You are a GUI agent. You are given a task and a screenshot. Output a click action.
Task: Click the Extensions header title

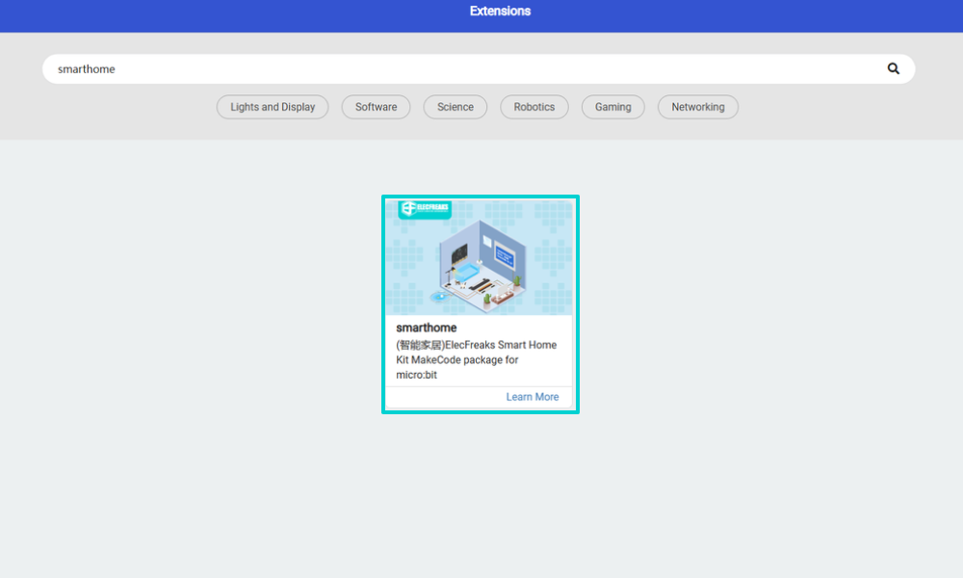[x=500, y=12]
